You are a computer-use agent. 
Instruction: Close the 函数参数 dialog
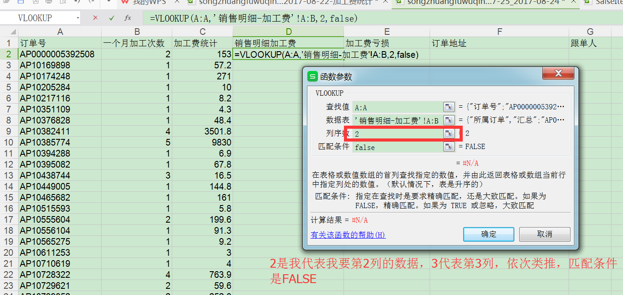[559, 74]
